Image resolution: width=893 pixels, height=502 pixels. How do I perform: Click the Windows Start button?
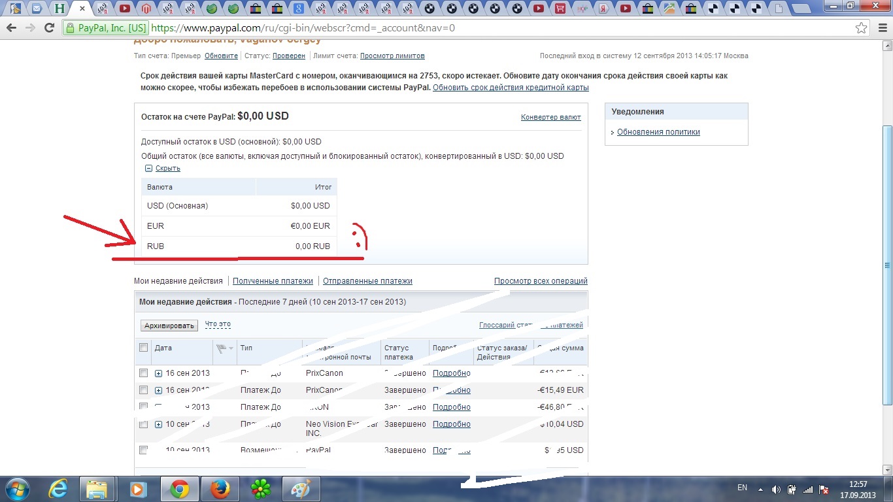[17, 489]
